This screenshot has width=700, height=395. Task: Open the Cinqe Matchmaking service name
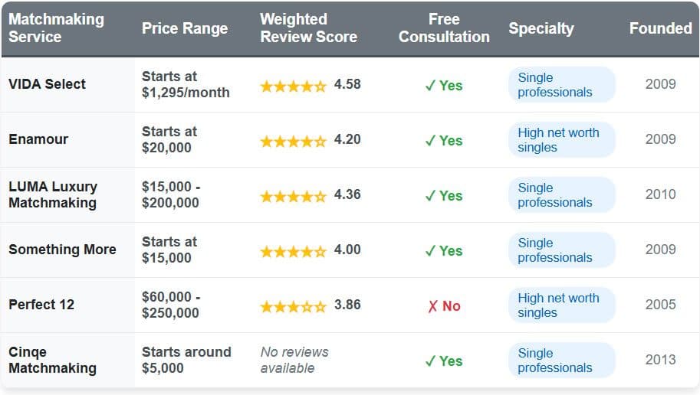coord(52,360)
